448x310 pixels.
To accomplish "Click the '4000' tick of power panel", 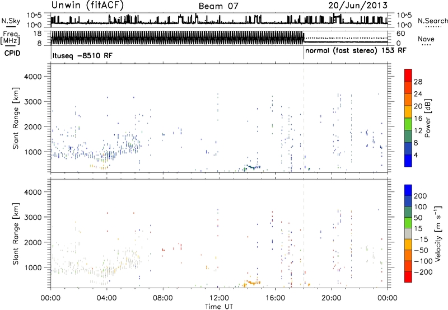I will point(33,77).
